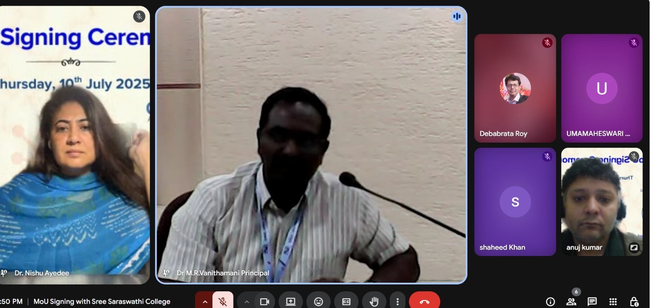Click the Debabrata Roy name label
This screenshot has width=651, height=308.
(x=503, y=134)
